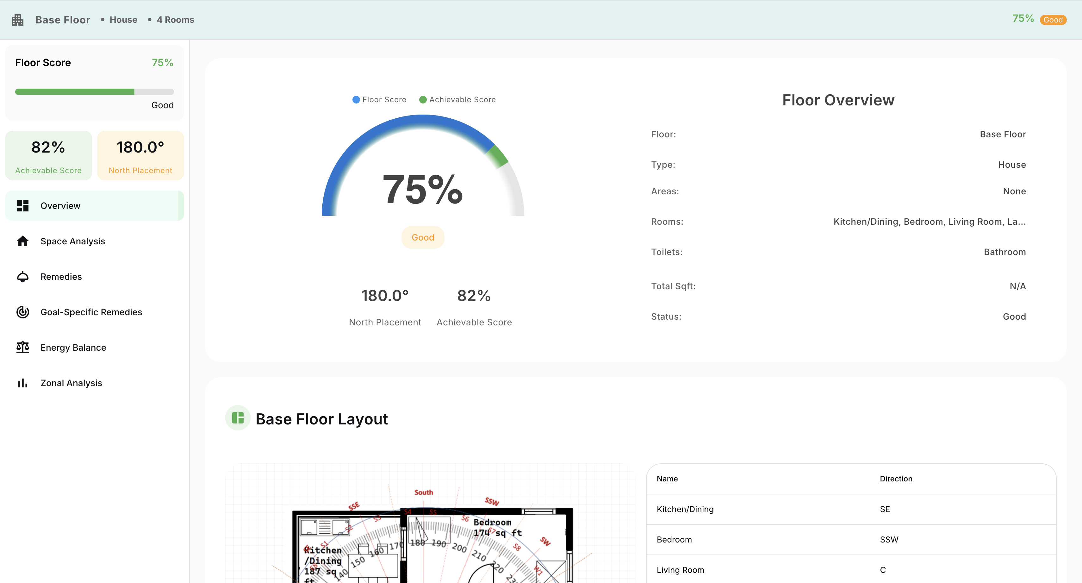Click the Remedies droplet icon
Image resolution: width=1082 pixels, height=583 pixels.
(x=22, y=276)
